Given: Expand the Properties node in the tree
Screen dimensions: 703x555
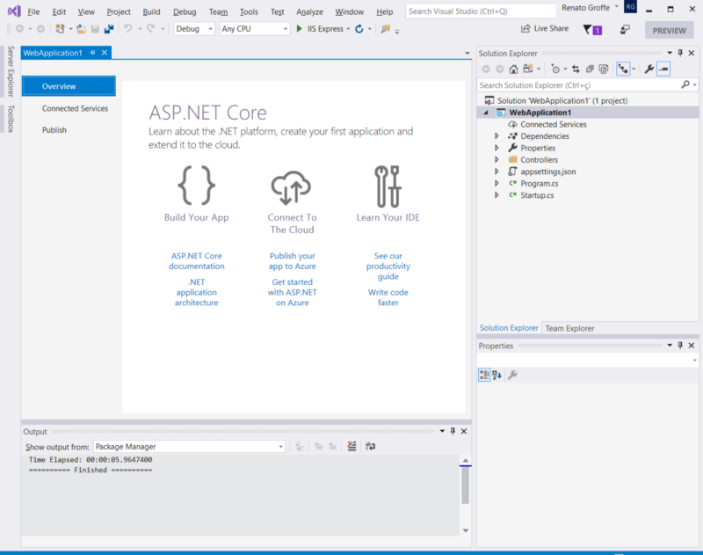Looking at the screenshot, I should (496, 148).
